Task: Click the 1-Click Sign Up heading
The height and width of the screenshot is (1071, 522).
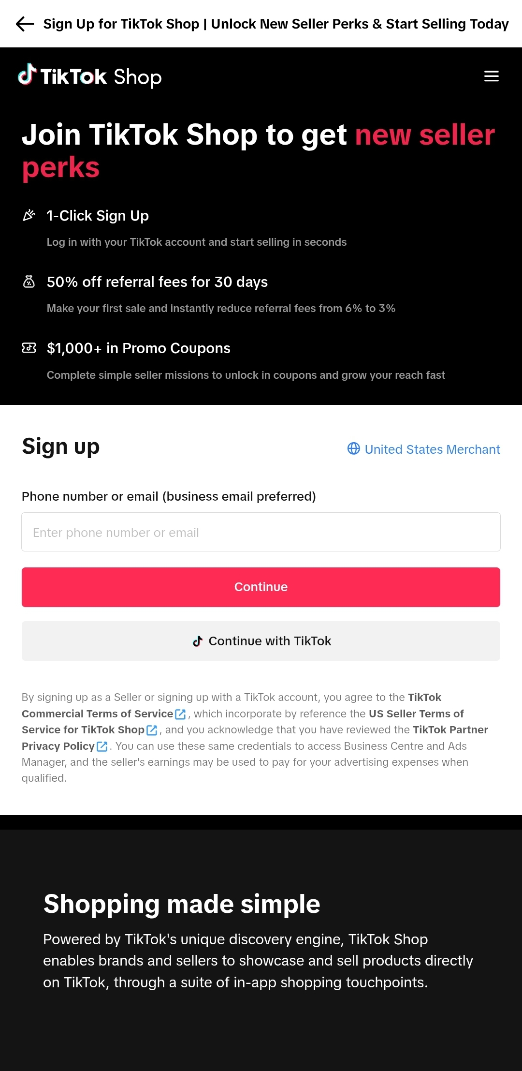Action: pos(98,216)
